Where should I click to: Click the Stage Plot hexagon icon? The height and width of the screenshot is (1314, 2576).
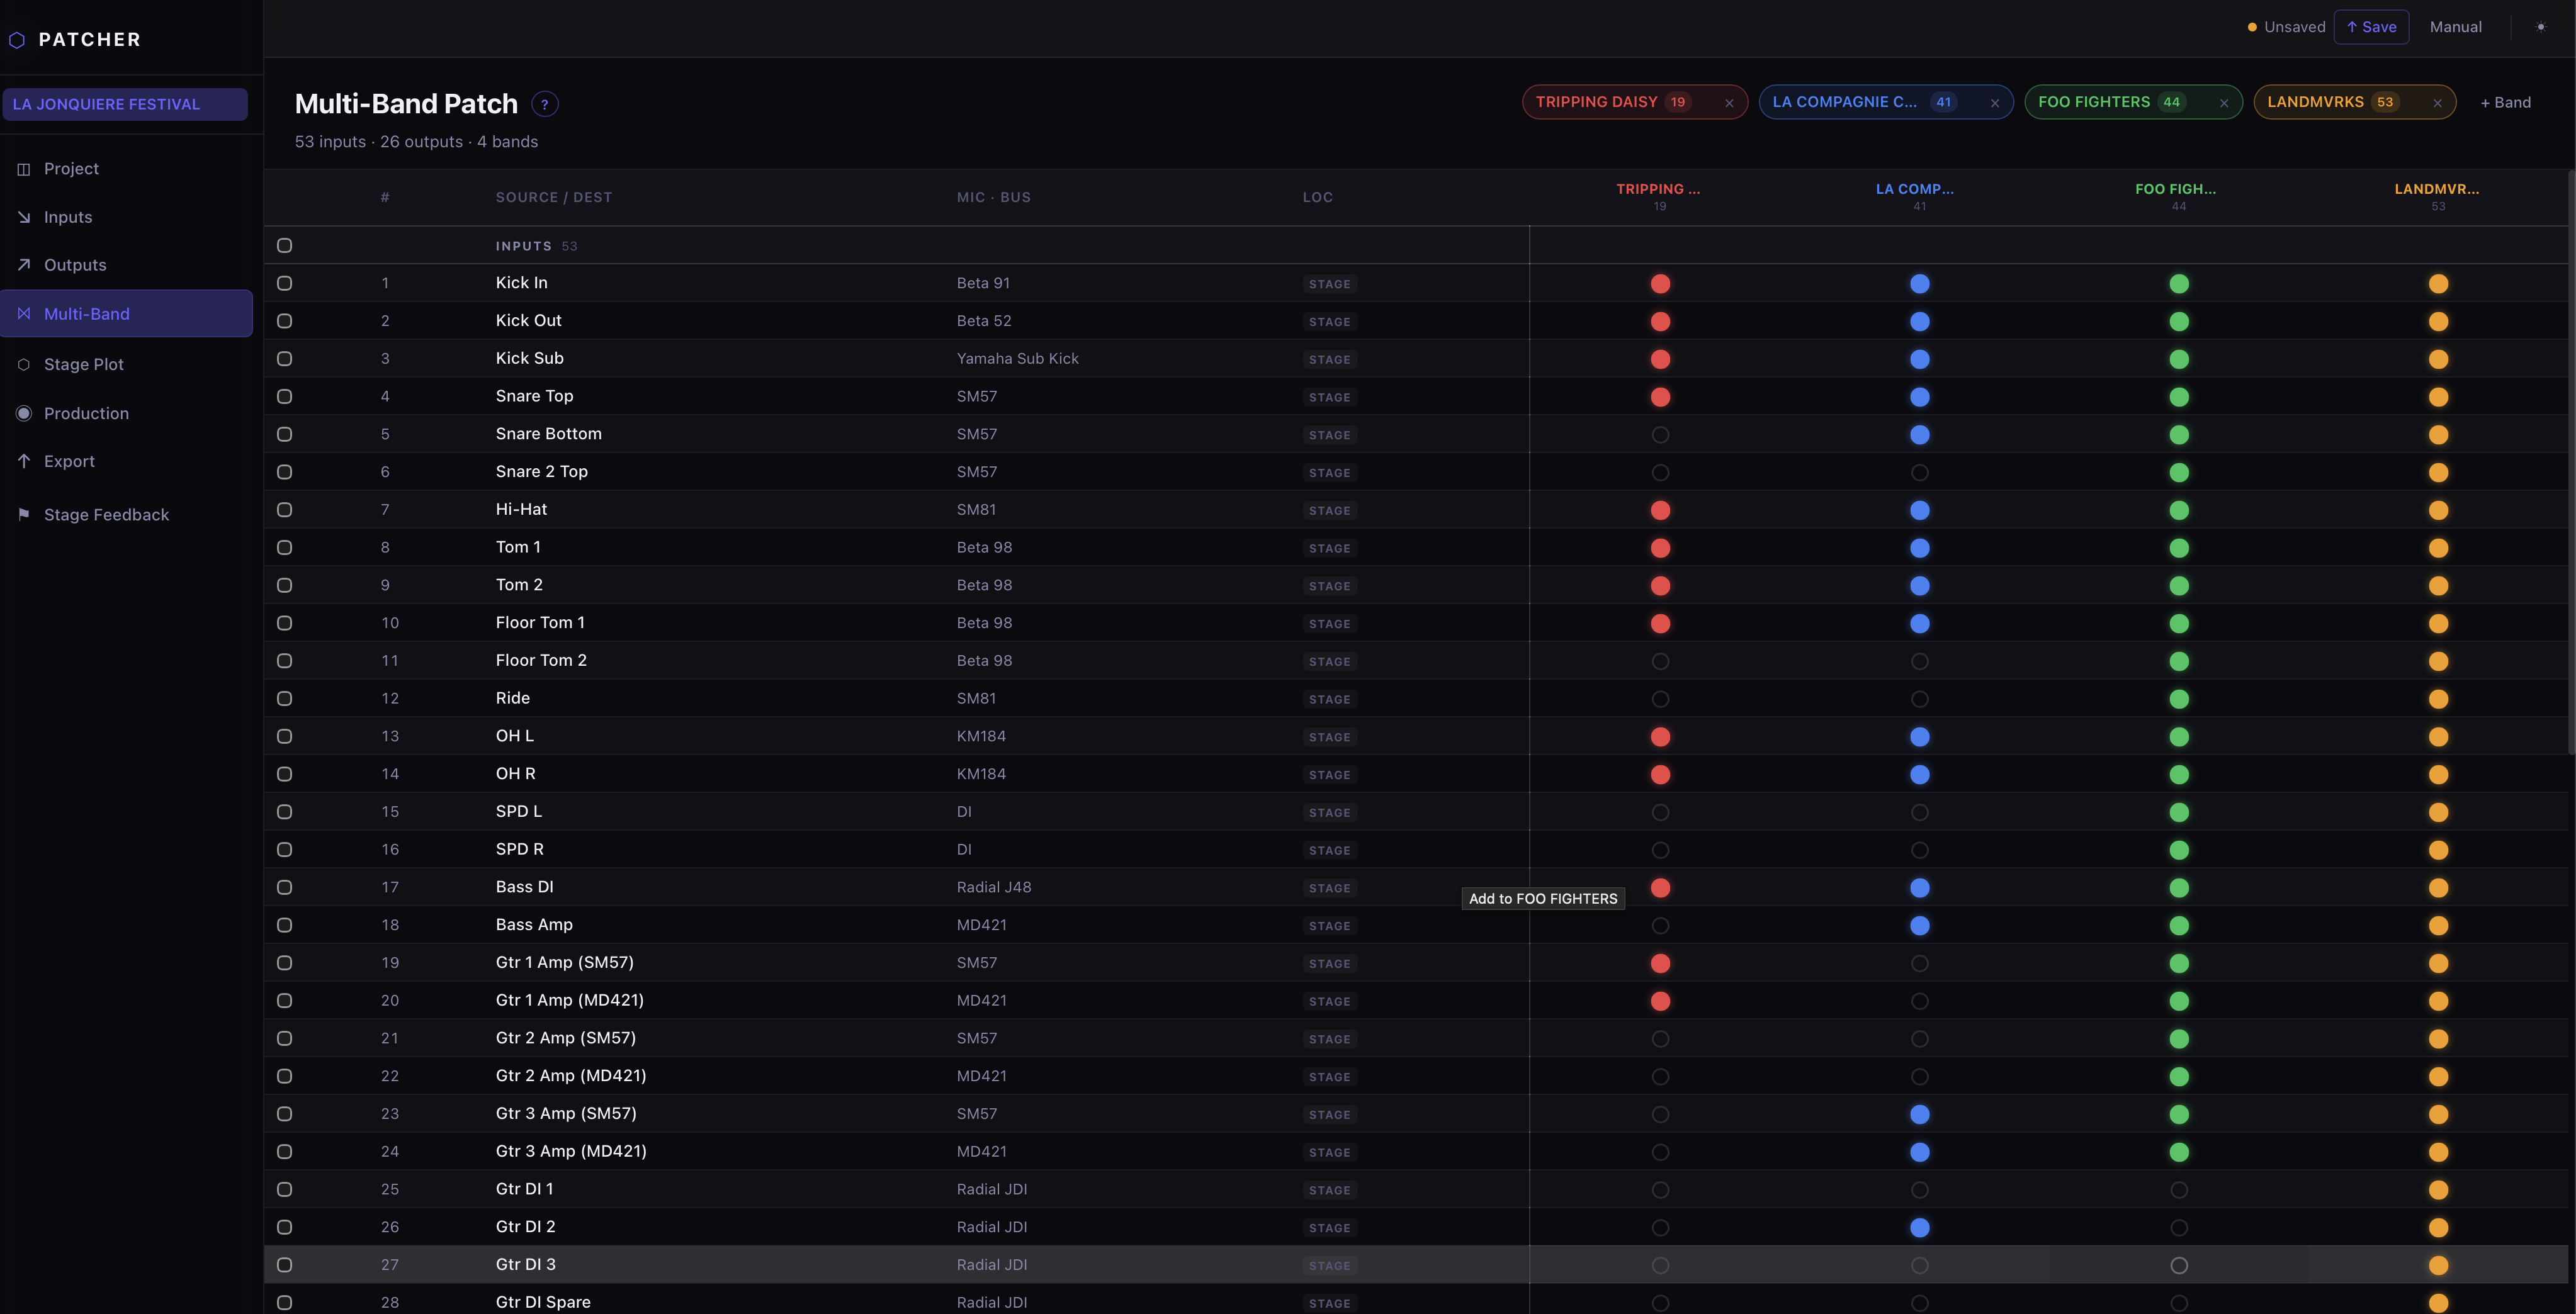(24, 365)
